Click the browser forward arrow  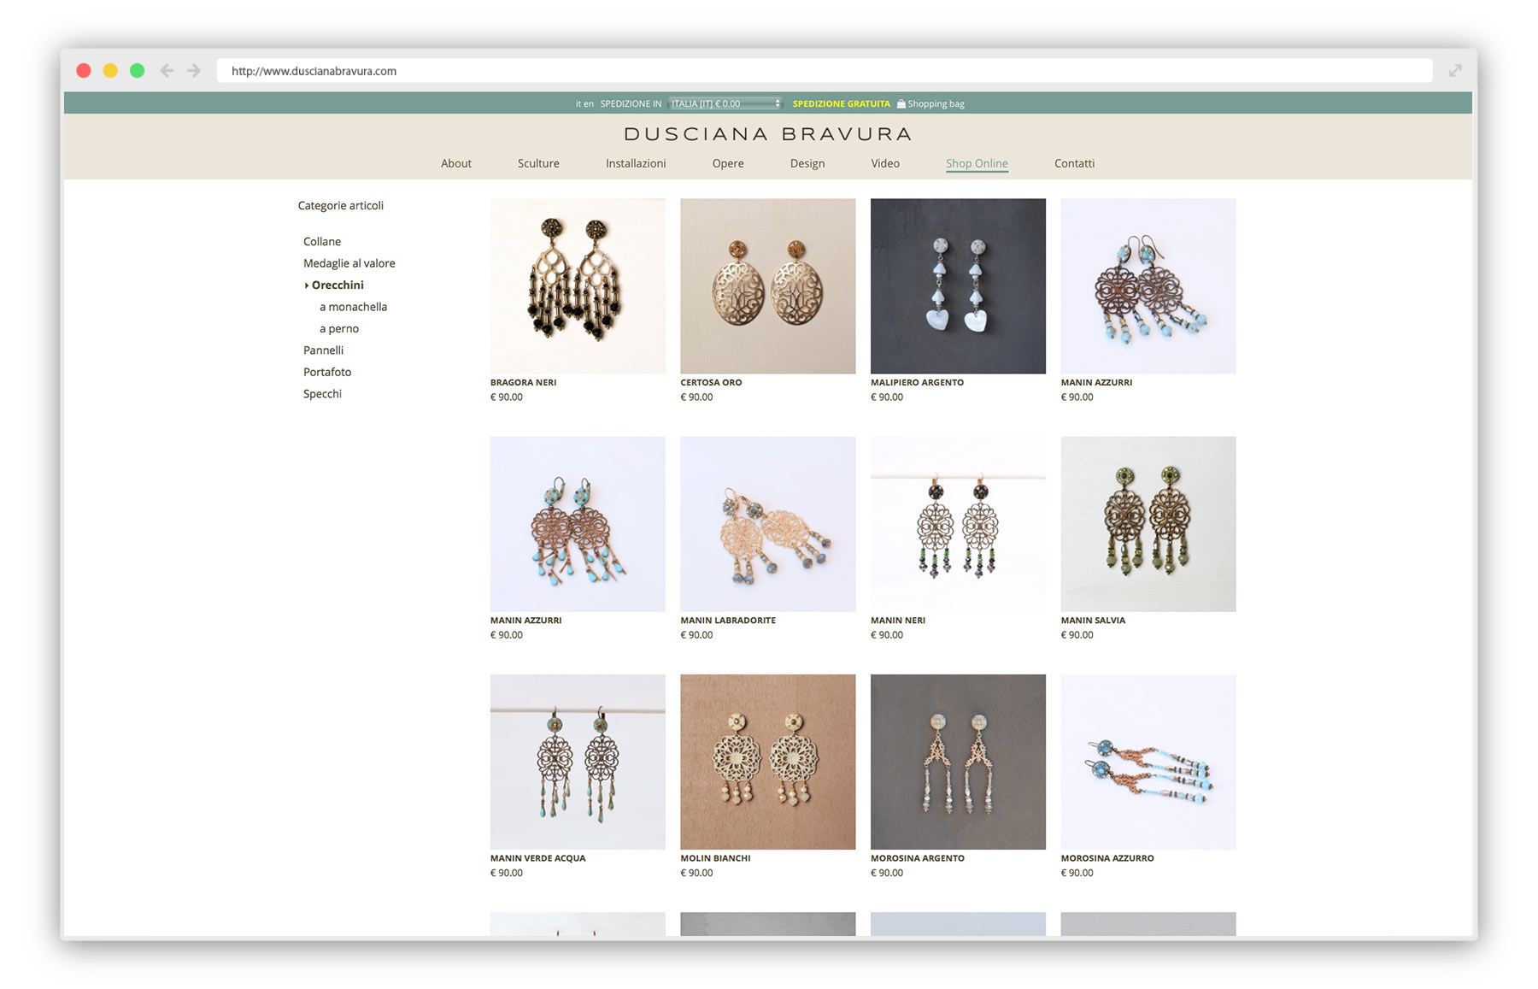pos(194,71)
